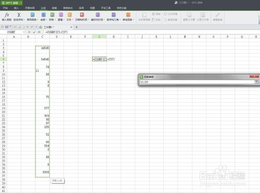Click the dialog's expand-range button icon

click(x=256, y=82)
